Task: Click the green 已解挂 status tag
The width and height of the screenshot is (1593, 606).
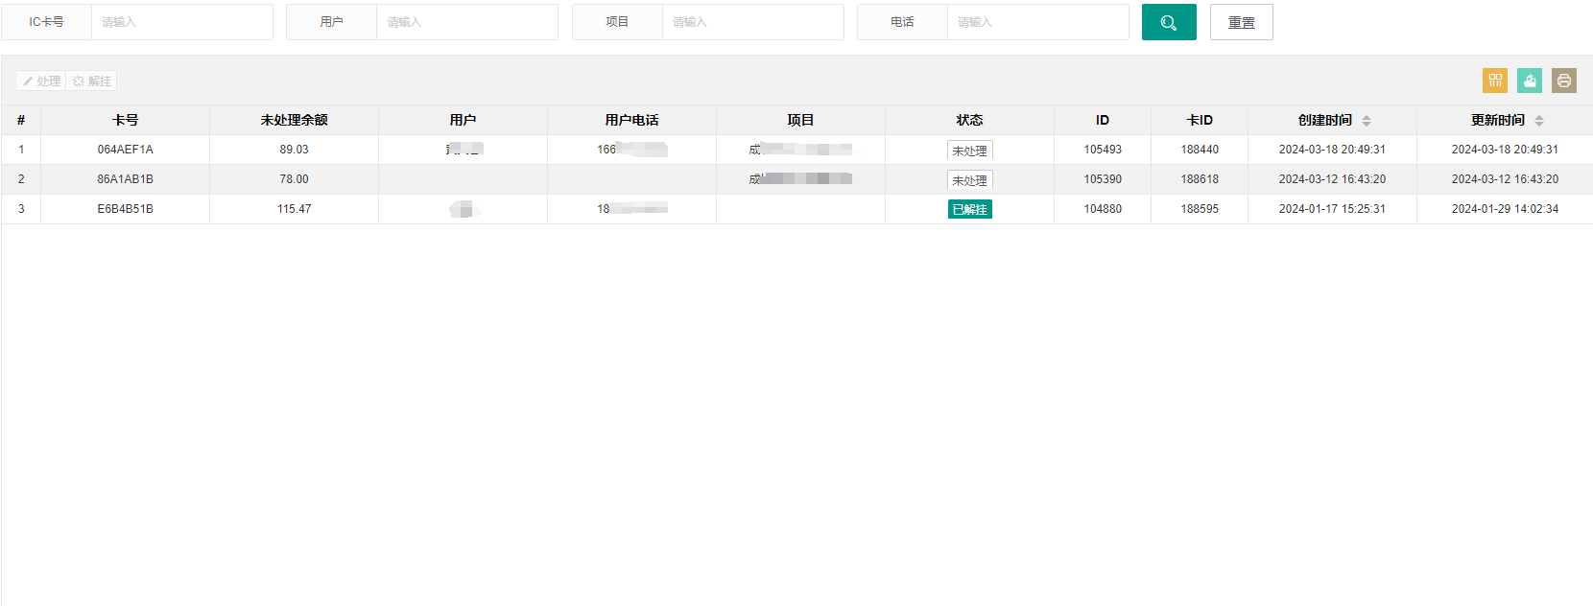Action: point(969,209)
